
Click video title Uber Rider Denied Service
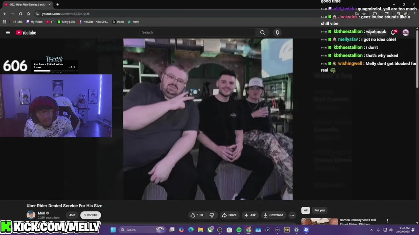click(x=64, y=206)
